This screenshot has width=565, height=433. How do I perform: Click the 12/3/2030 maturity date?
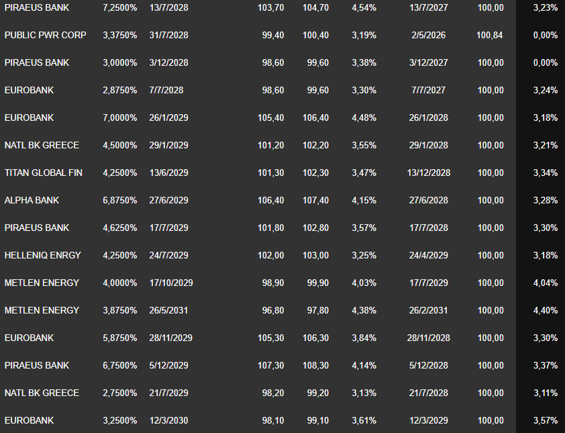[168, 420]
